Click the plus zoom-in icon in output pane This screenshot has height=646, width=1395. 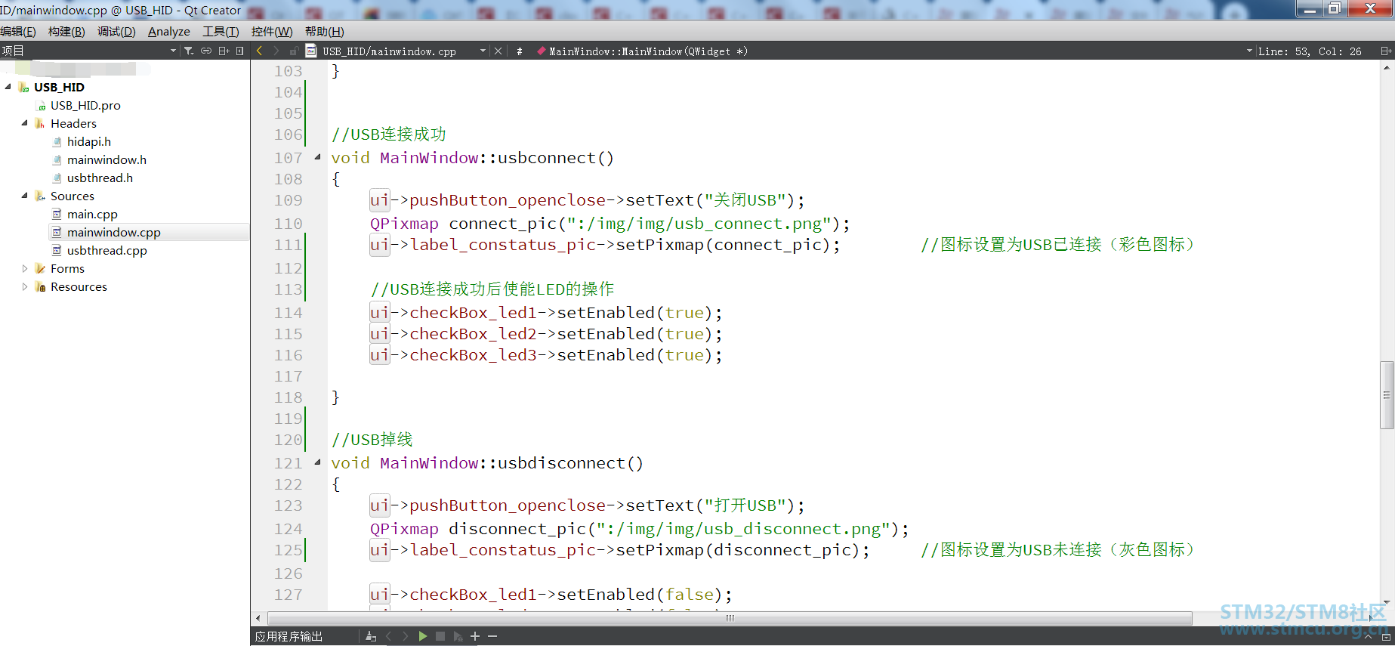point(475,636)
